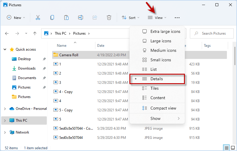Sort by Date column header
The height and width of the screenshot is (151, 237).
pos(101,46)
